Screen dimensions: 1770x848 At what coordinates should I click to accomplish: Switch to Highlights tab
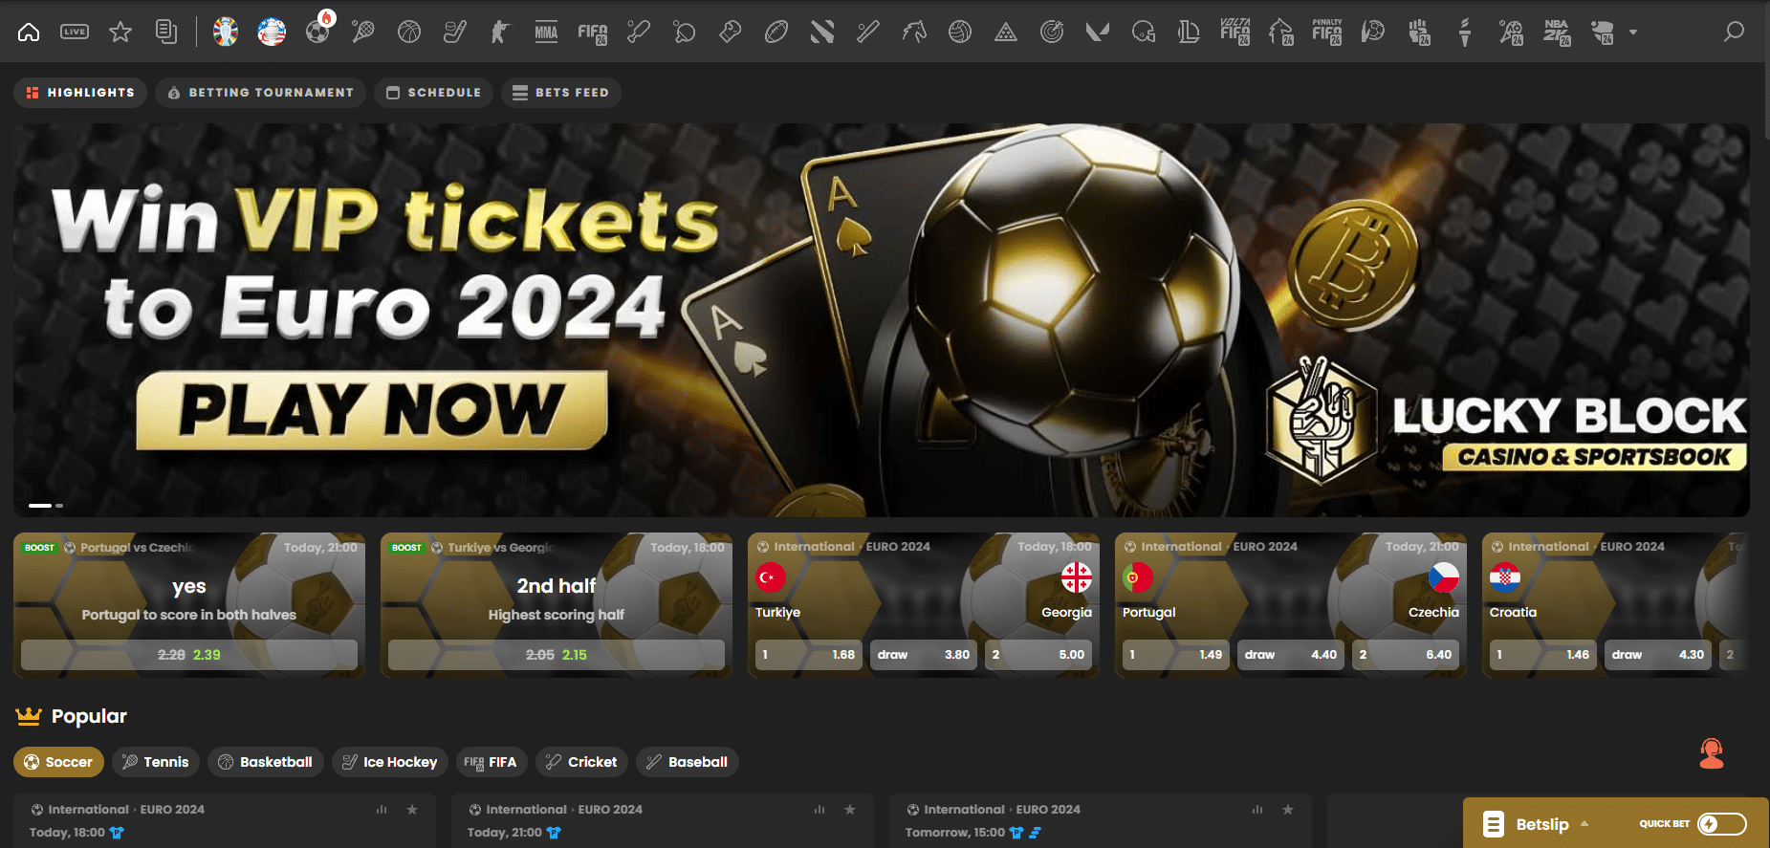click(80, 93)
